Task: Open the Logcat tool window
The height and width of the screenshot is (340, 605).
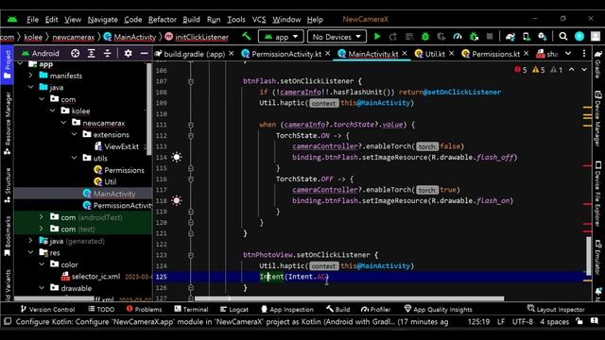Action: pyautogui.click(x=234, y=309)
